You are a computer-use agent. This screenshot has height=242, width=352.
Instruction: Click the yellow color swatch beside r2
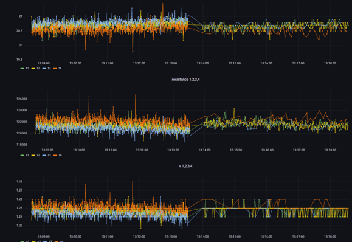click(33, 155)
